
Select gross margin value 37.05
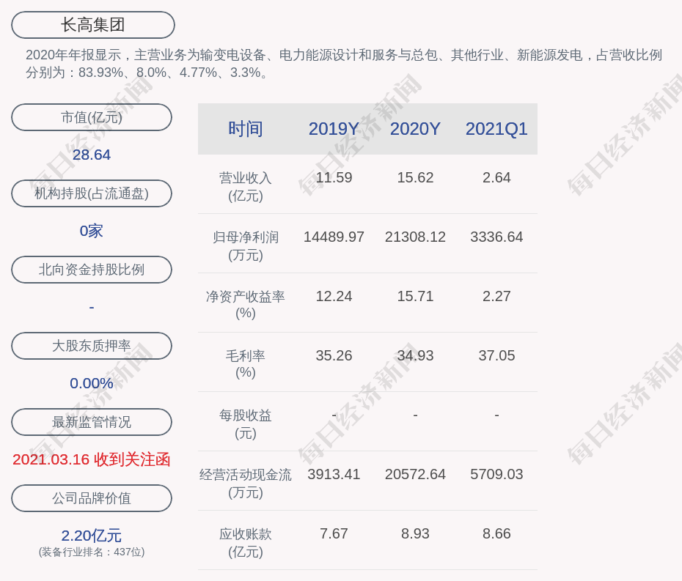coord(496,355)
